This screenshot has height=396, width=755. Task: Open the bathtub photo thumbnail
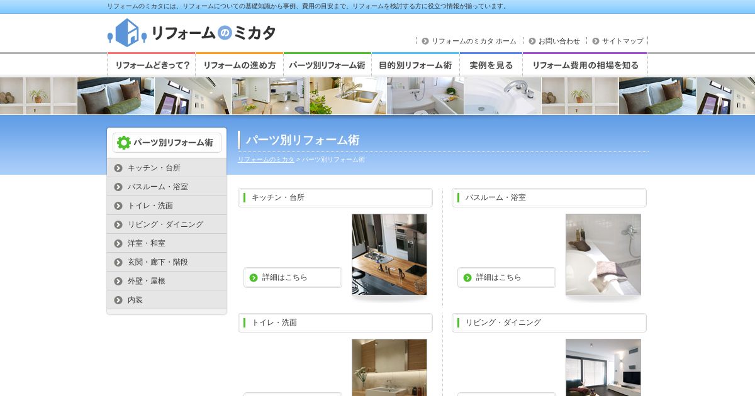point(603,255)
